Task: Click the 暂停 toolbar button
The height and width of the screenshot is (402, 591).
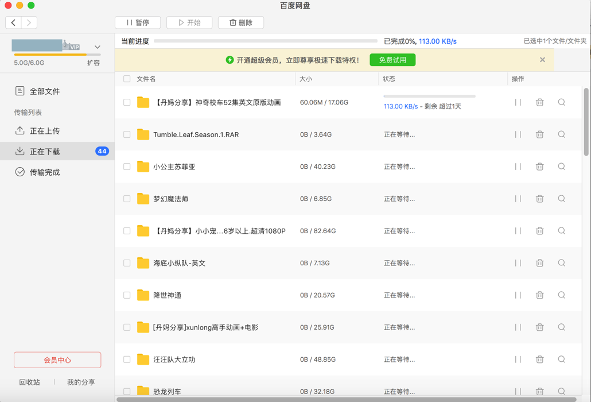Action: [138, 22]
